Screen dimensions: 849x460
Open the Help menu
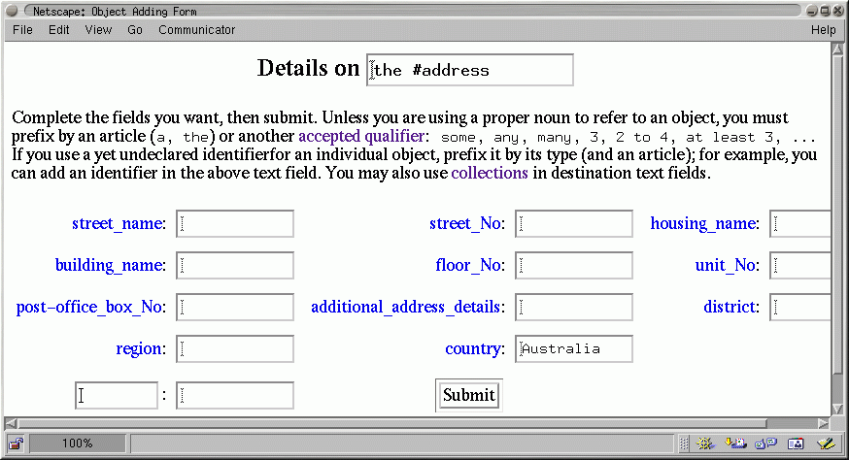point(823,30)
